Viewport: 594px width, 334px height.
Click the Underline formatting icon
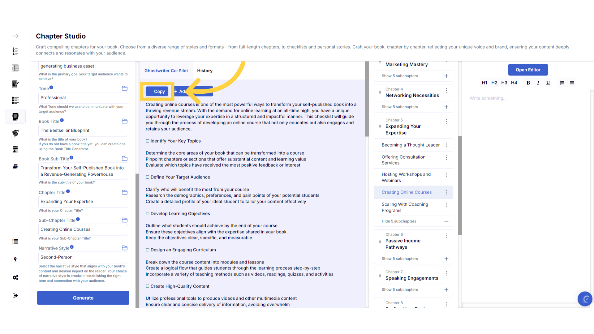click(x=548, y=83)
